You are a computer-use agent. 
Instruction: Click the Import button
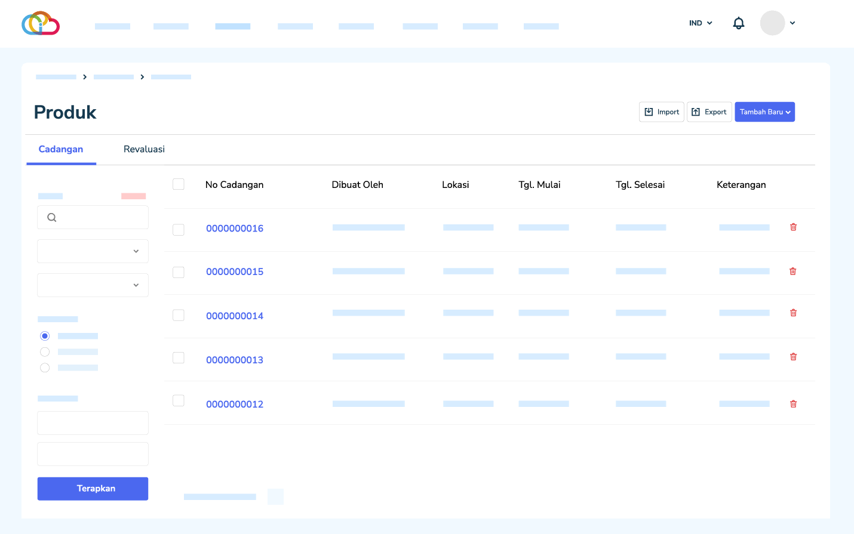(662, 112)
